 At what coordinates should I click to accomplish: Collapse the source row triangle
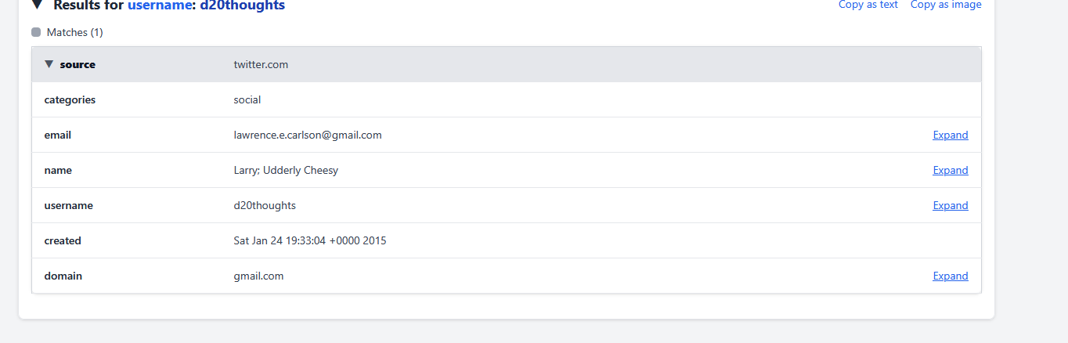[x=49, y=64]
